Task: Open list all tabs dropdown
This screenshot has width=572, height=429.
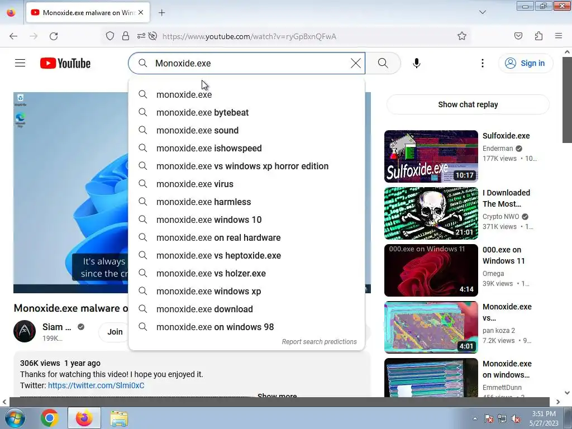Action: click(482, 12)
